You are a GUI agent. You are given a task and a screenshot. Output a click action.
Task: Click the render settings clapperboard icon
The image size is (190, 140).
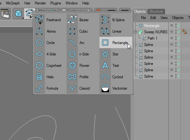coord(5,14)
